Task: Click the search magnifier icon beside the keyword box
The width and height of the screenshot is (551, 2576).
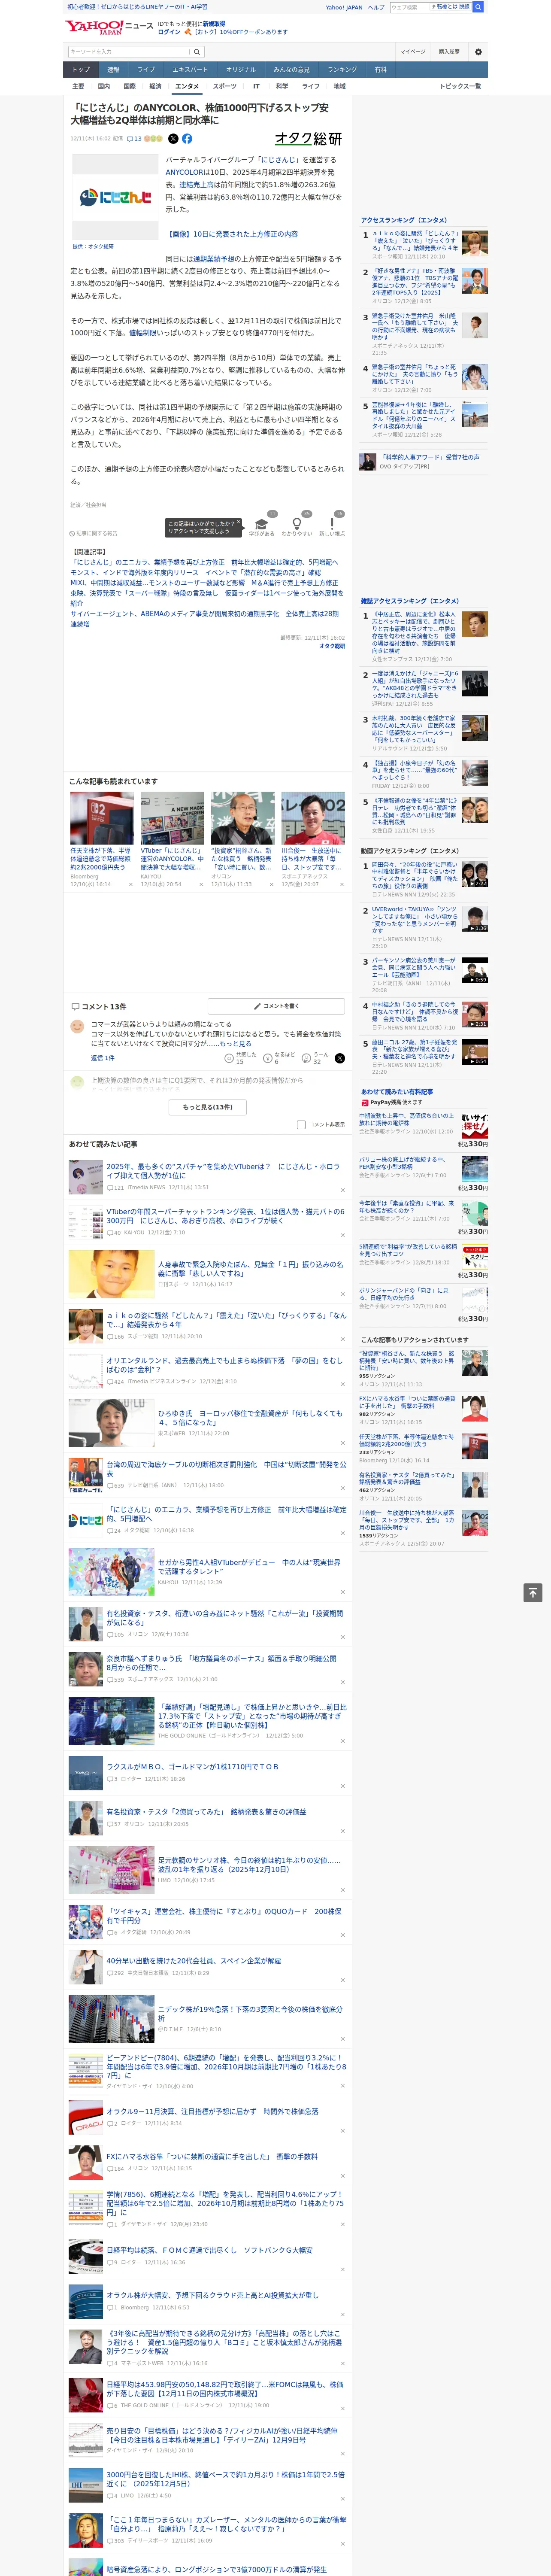Action: (x=197, y=52)
